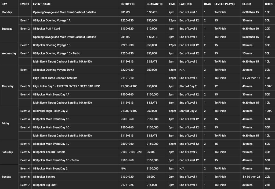Click the 6 x 20 then 15 clock
The width and height of the screenshot is (275, 189).
pos(251,78)
